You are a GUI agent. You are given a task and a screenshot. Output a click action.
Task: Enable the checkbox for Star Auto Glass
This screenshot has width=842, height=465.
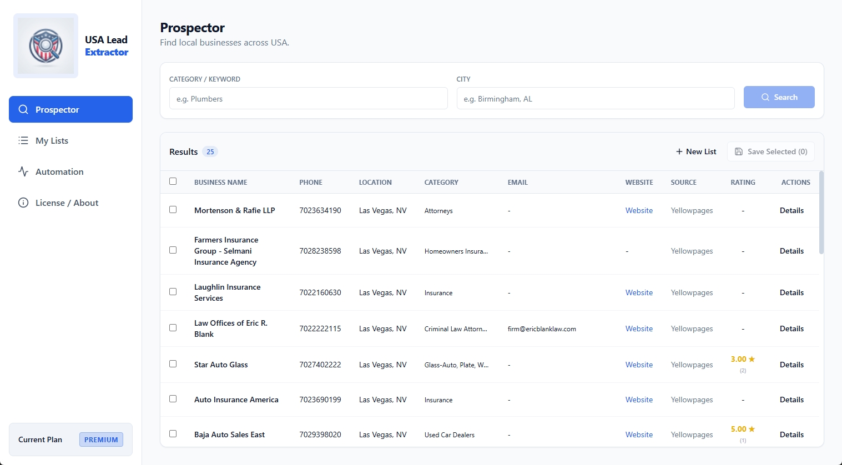(x=173, y=363)
